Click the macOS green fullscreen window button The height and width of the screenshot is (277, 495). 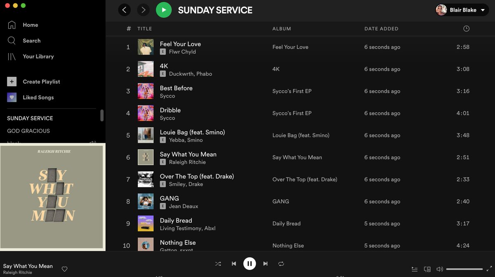pos(23,5)
